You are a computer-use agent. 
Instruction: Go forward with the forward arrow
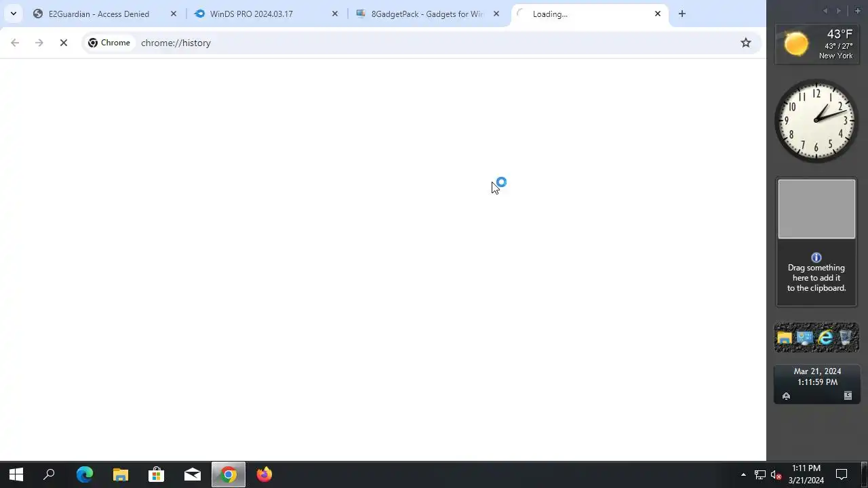[39, 43]
